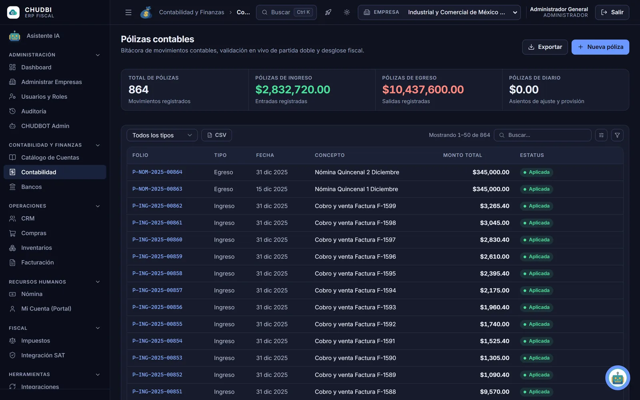The width and height of the screenshot is (640, 400).
Task: Open folio P-ING-2025-00862
Action: tap(157, 206)
